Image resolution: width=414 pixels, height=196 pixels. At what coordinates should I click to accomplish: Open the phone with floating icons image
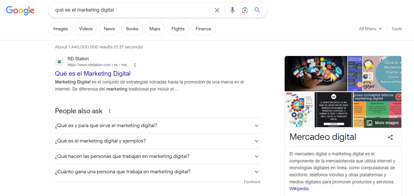tap(316, 74)
